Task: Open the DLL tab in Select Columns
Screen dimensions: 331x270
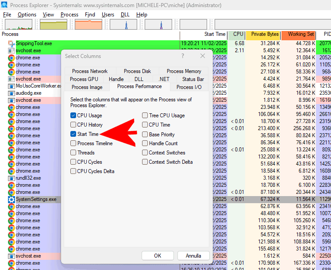Action: pos(139,79)
